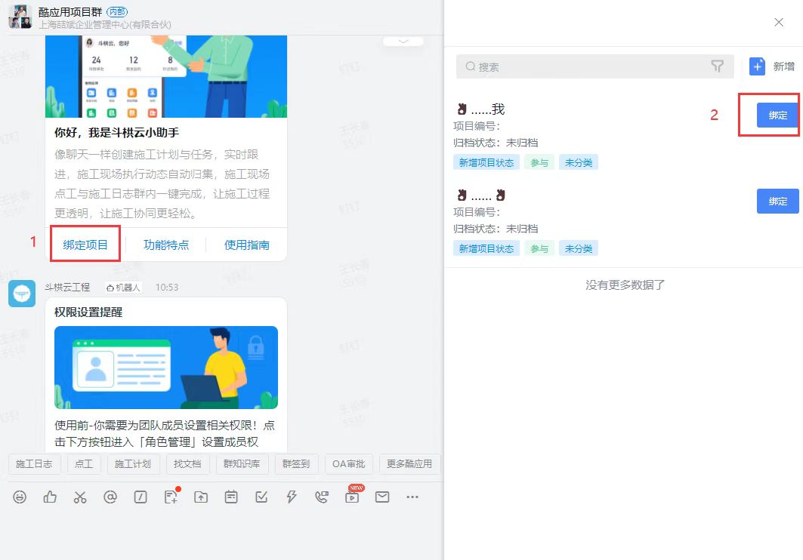Click the lightning bolt quick action icon

tap(292, 497)
